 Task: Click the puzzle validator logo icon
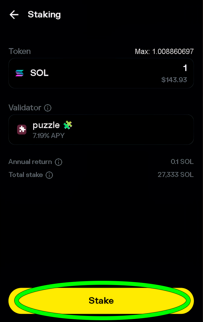click(x=21, y=129)
